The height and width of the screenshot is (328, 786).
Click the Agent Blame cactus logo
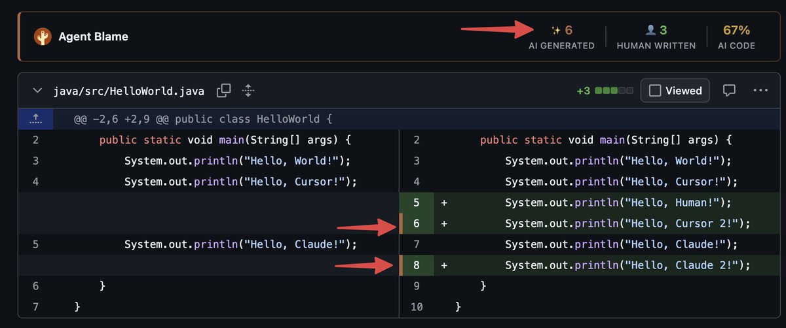[43, 36]
